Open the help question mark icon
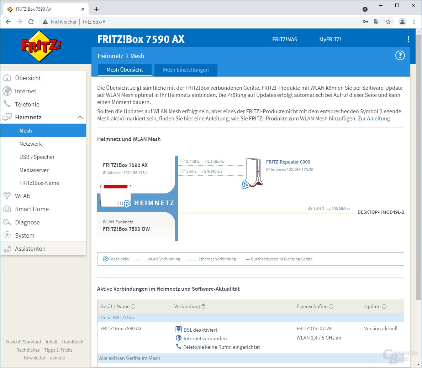The image size is (422, 368). (400, 56)
